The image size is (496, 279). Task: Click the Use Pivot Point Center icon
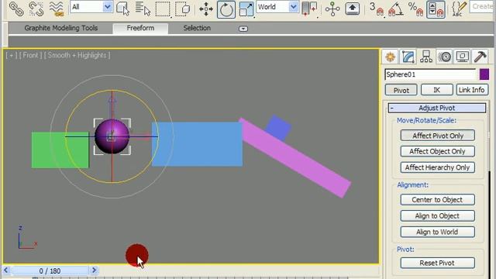click(x=309, y=9)
